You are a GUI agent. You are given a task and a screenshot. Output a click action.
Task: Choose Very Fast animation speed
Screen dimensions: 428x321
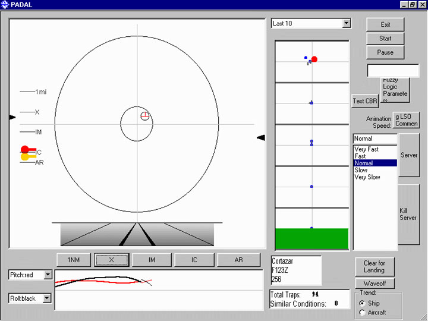click(x=366, y=150)
